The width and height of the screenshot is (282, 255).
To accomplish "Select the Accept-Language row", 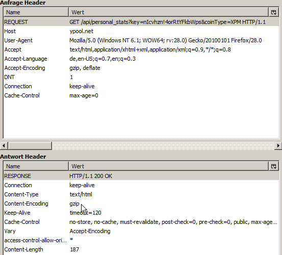I will pyautogui.click(x=141, y=59).
